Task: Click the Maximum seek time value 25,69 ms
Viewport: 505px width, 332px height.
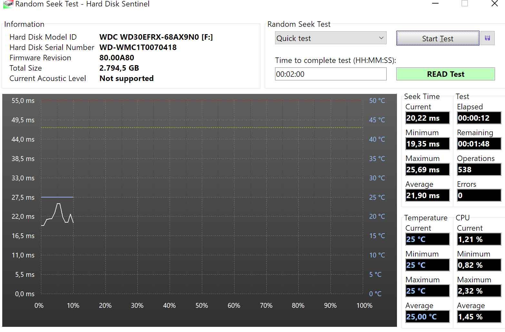Action: (x=427, y=169)
